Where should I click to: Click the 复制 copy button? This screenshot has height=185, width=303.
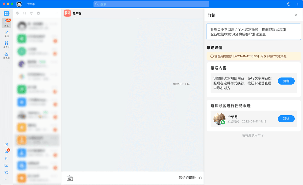click(286, 81)
